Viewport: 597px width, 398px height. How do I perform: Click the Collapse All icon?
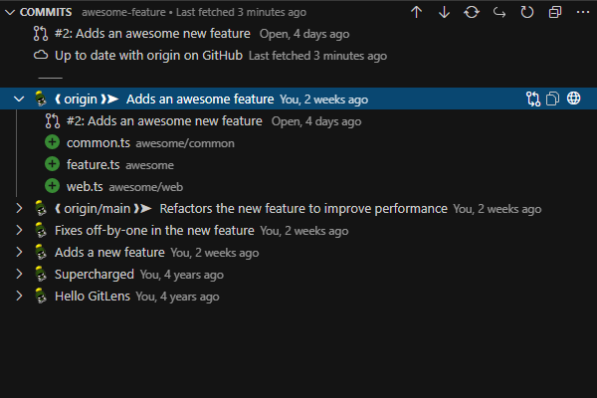[555, 12]
